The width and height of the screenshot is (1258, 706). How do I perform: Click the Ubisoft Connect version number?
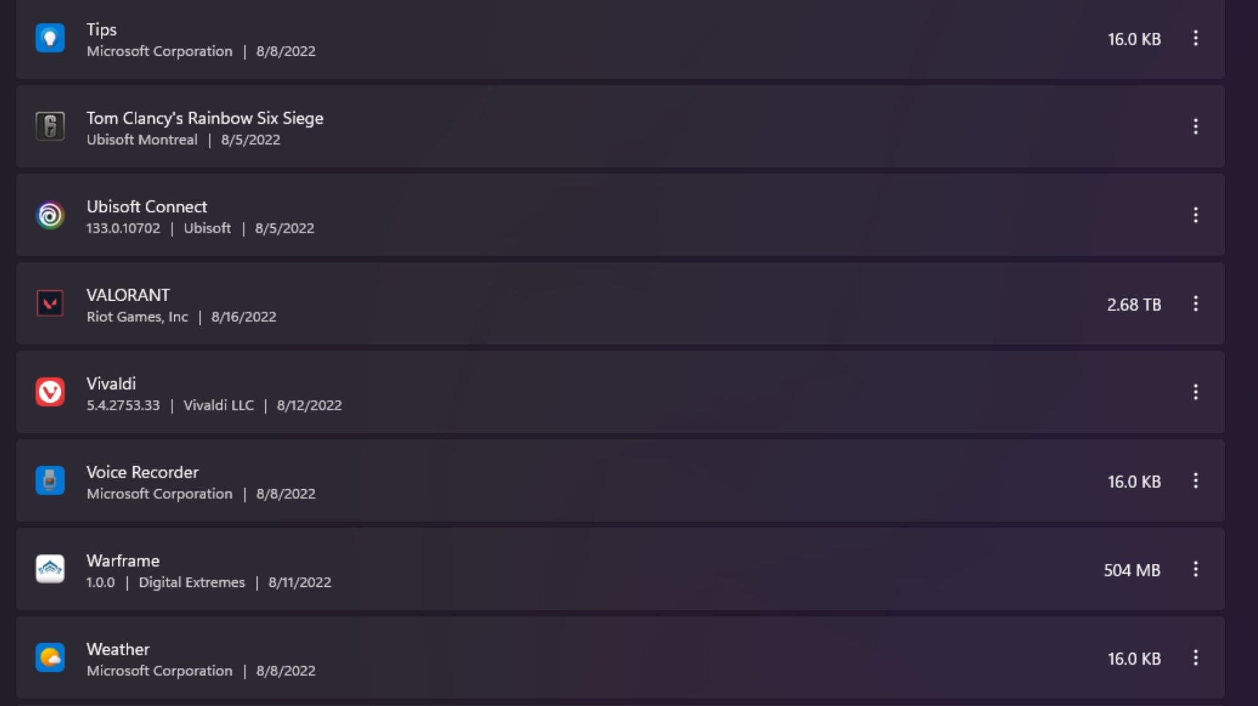123,228
